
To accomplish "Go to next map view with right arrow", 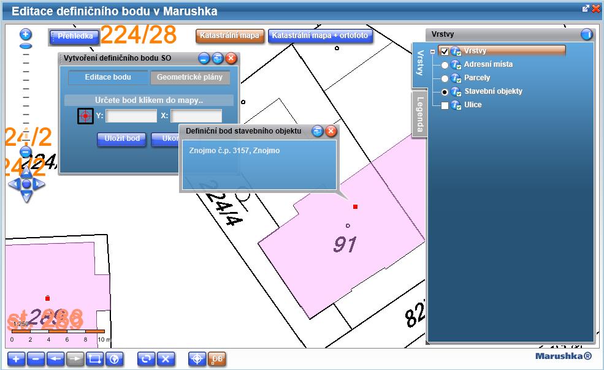I will (75, 359).
